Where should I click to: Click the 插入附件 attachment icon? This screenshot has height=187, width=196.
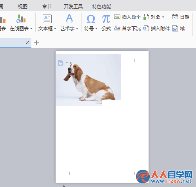[146, 28]
